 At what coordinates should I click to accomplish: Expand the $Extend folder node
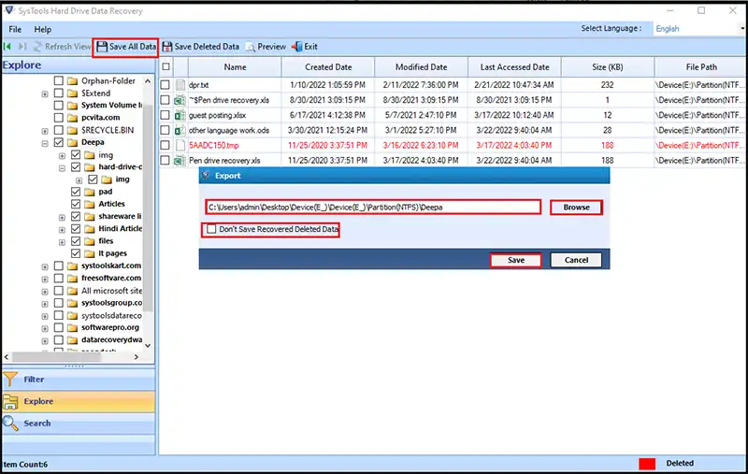tap(45, 93)
